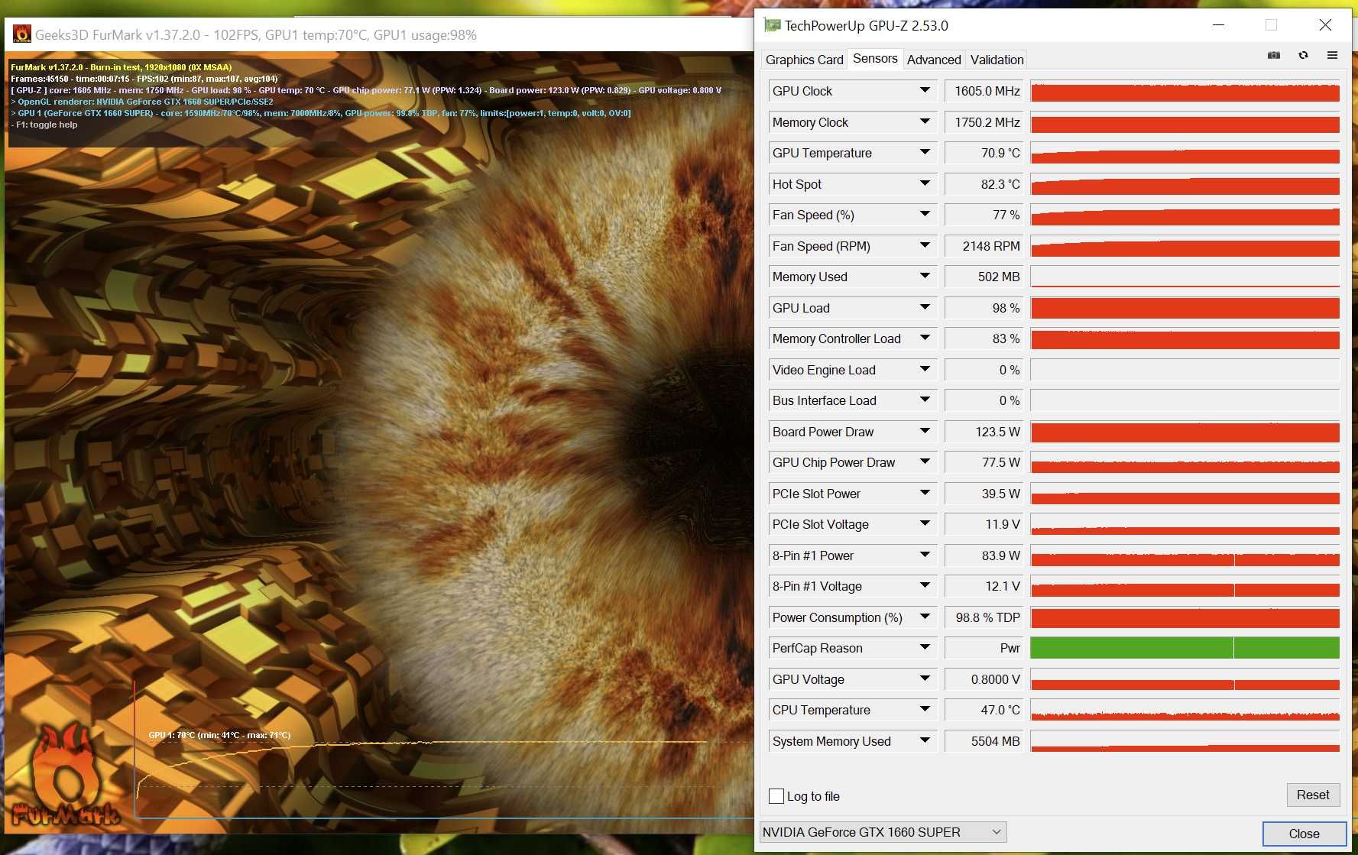The image size is (1358, 855).
Task: Click the CPU Temperature history graph
Action: tap(1185, 710)
